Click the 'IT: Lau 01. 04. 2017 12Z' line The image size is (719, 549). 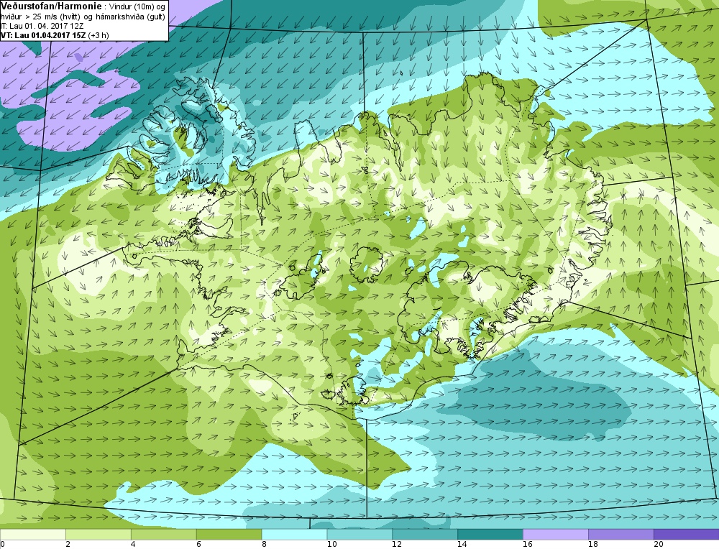coord(42,26)
